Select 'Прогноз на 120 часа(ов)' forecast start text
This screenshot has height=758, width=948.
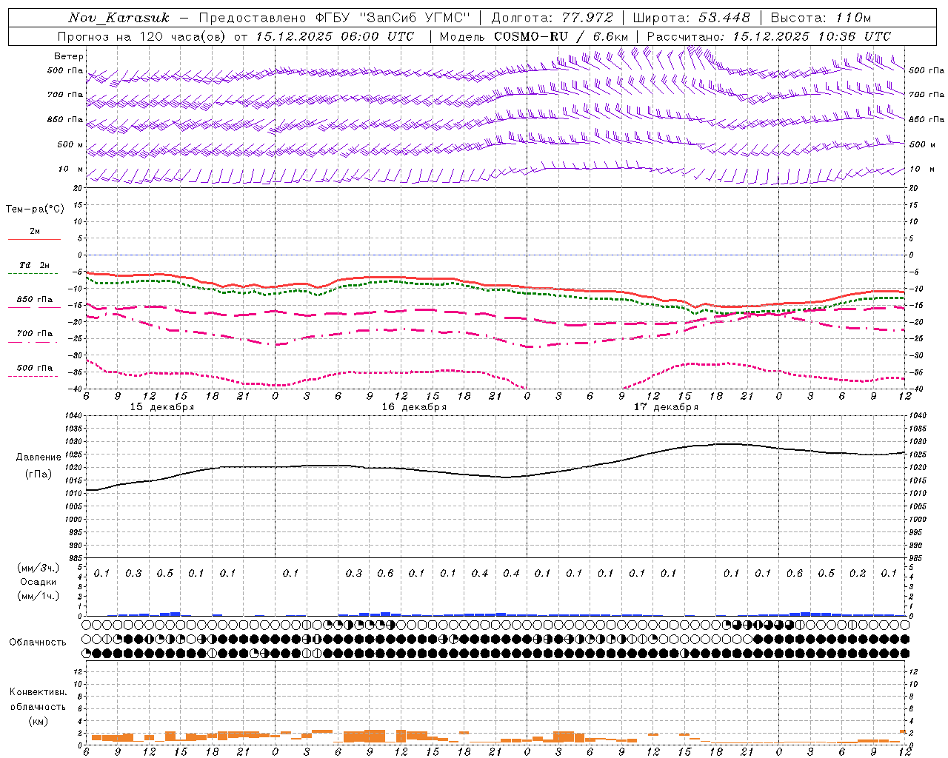[x=142, y=36]
